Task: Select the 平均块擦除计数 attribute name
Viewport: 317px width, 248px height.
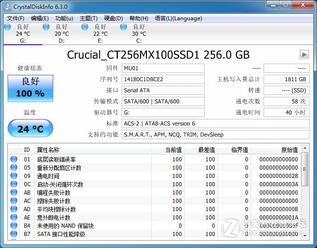Action: pos(56,209)
